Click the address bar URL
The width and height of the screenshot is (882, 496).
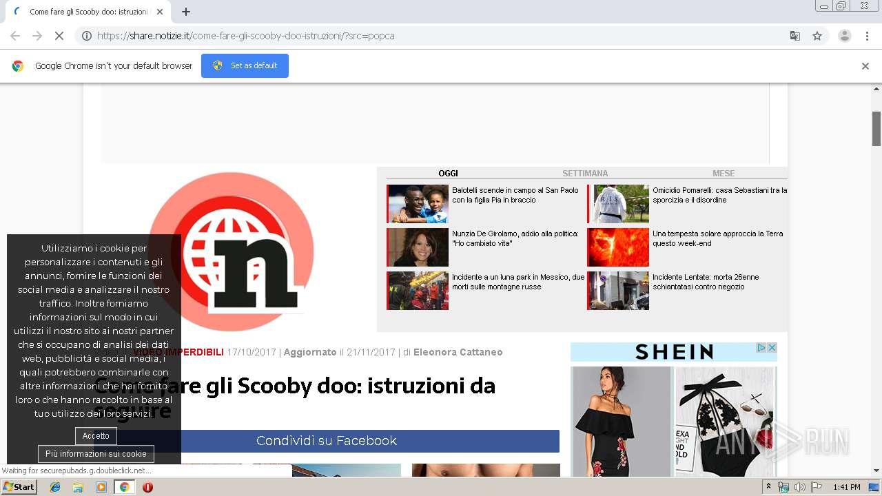tap(246, 36)
